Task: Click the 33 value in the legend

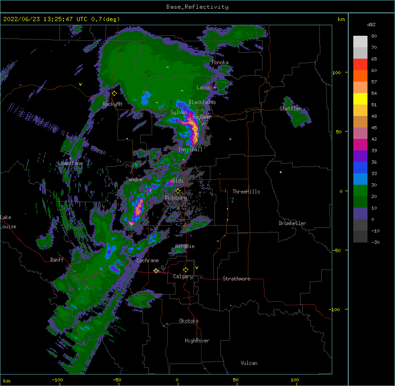Action: point(374,174)
